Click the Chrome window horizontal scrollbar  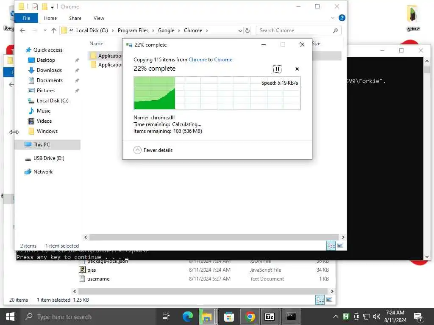(214, 237)
